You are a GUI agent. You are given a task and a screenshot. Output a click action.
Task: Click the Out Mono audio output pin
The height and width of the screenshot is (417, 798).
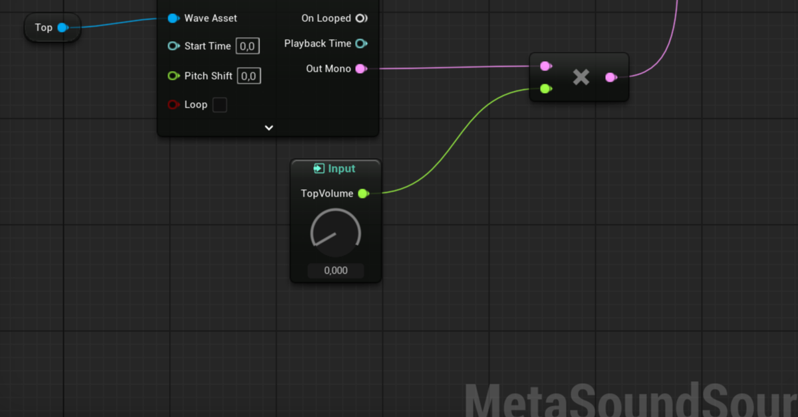(x=361, y=68)
